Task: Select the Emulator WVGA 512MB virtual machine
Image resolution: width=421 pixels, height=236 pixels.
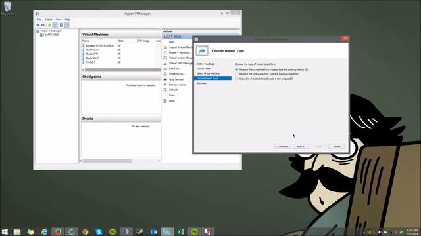Action: click(100, 45)
